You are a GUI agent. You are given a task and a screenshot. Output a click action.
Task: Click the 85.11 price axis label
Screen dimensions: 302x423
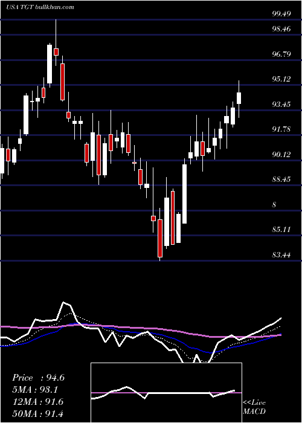tap(281, 230)
